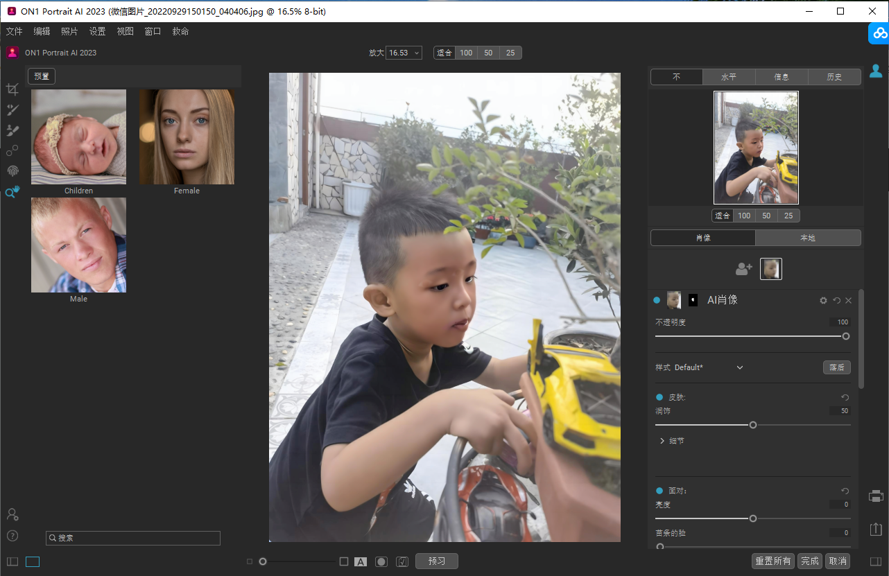Switch to the 信息 tab

pyautogui.click(x=782, y=77)
